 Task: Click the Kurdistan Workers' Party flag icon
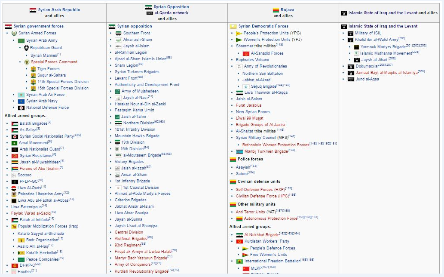pyautogui.click(x=240, y=241)
